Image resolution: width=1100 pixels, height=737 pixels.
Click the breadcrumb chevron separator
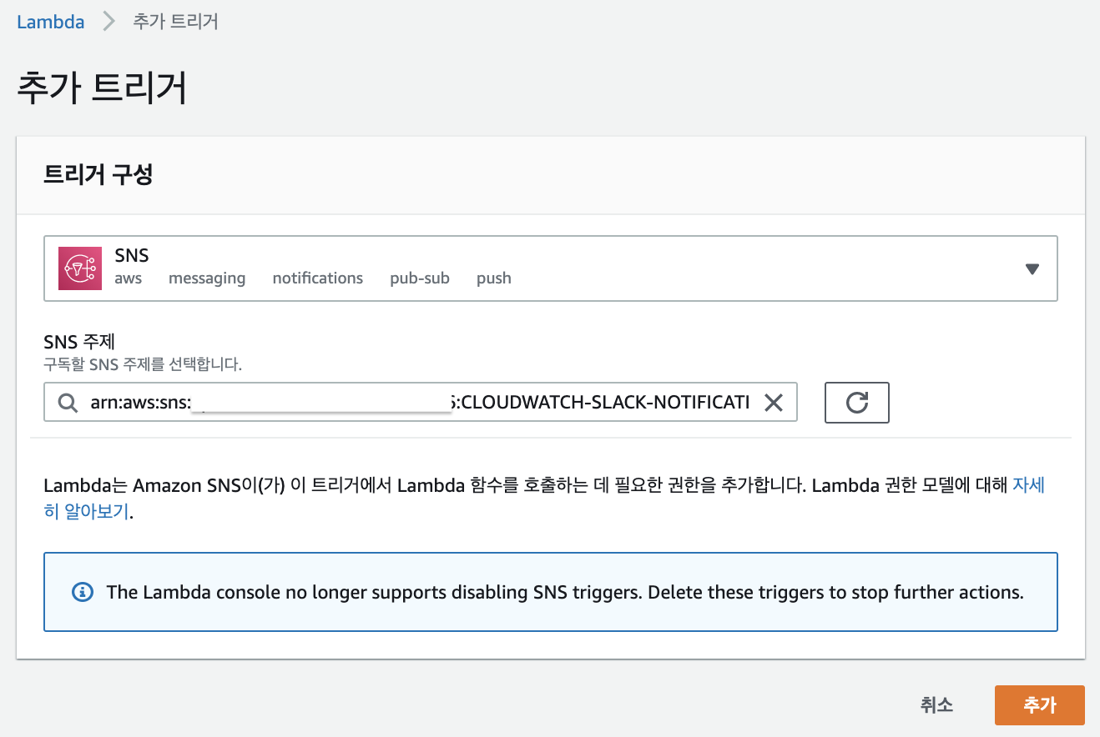click(x=108, y=22)
